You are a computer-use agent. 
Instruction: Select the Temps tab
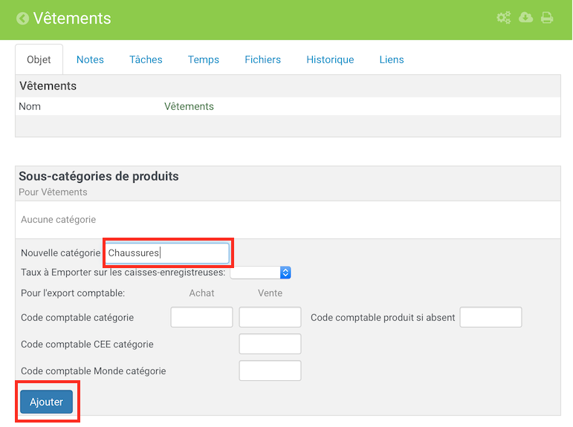point(204,59)
